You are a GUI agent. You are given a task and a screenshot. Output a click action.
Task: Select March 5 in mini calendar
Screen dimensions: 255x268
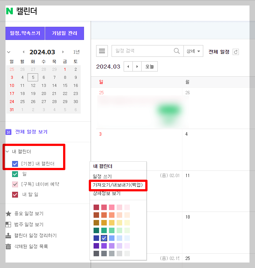pyautogui.click(x=33, y=77)
